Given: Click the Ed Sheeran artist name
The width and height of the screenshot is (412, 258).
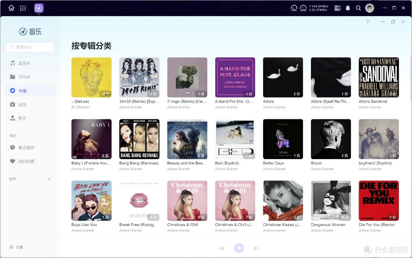Looking at the screenshot, I should pos(80,107).
